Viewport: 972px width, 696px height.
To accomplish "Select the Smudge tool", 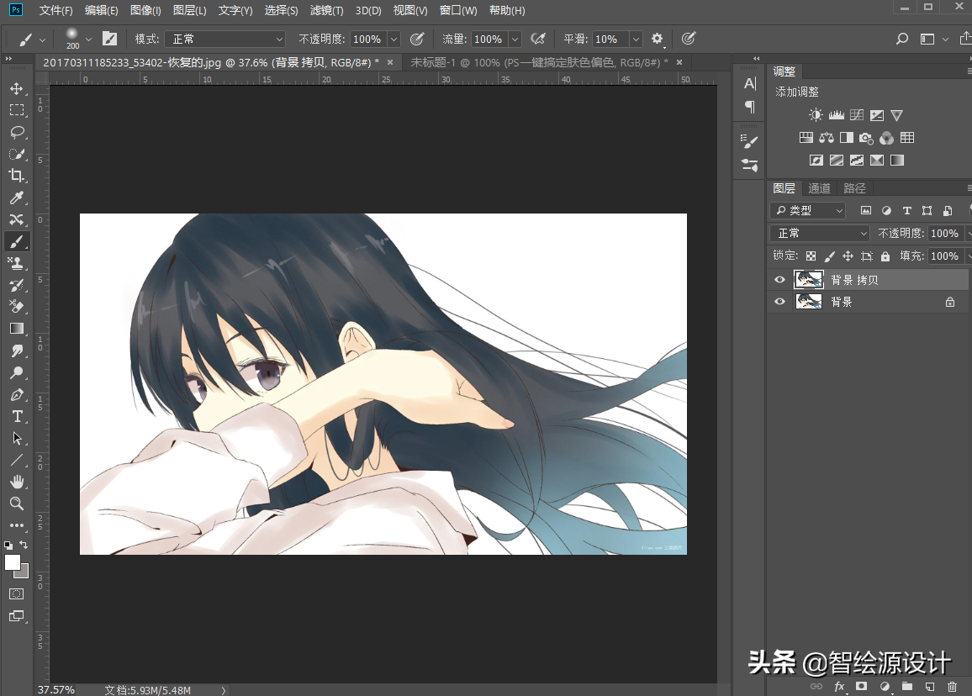I will 17,351.
